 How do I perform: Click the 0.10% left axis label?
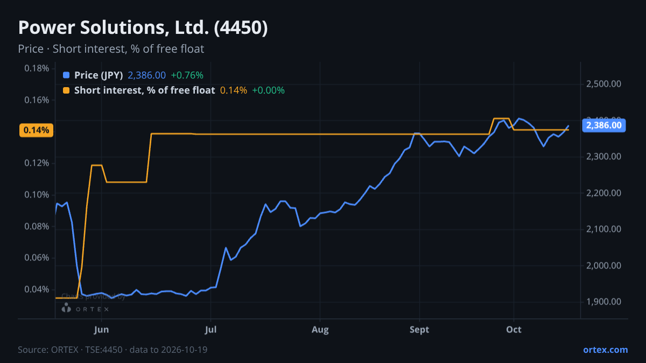click(37, 195)
